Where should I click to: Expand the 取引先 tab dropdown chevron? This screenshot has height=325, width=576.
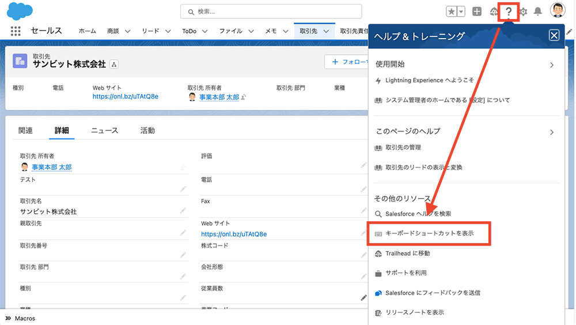coord(326,31)
